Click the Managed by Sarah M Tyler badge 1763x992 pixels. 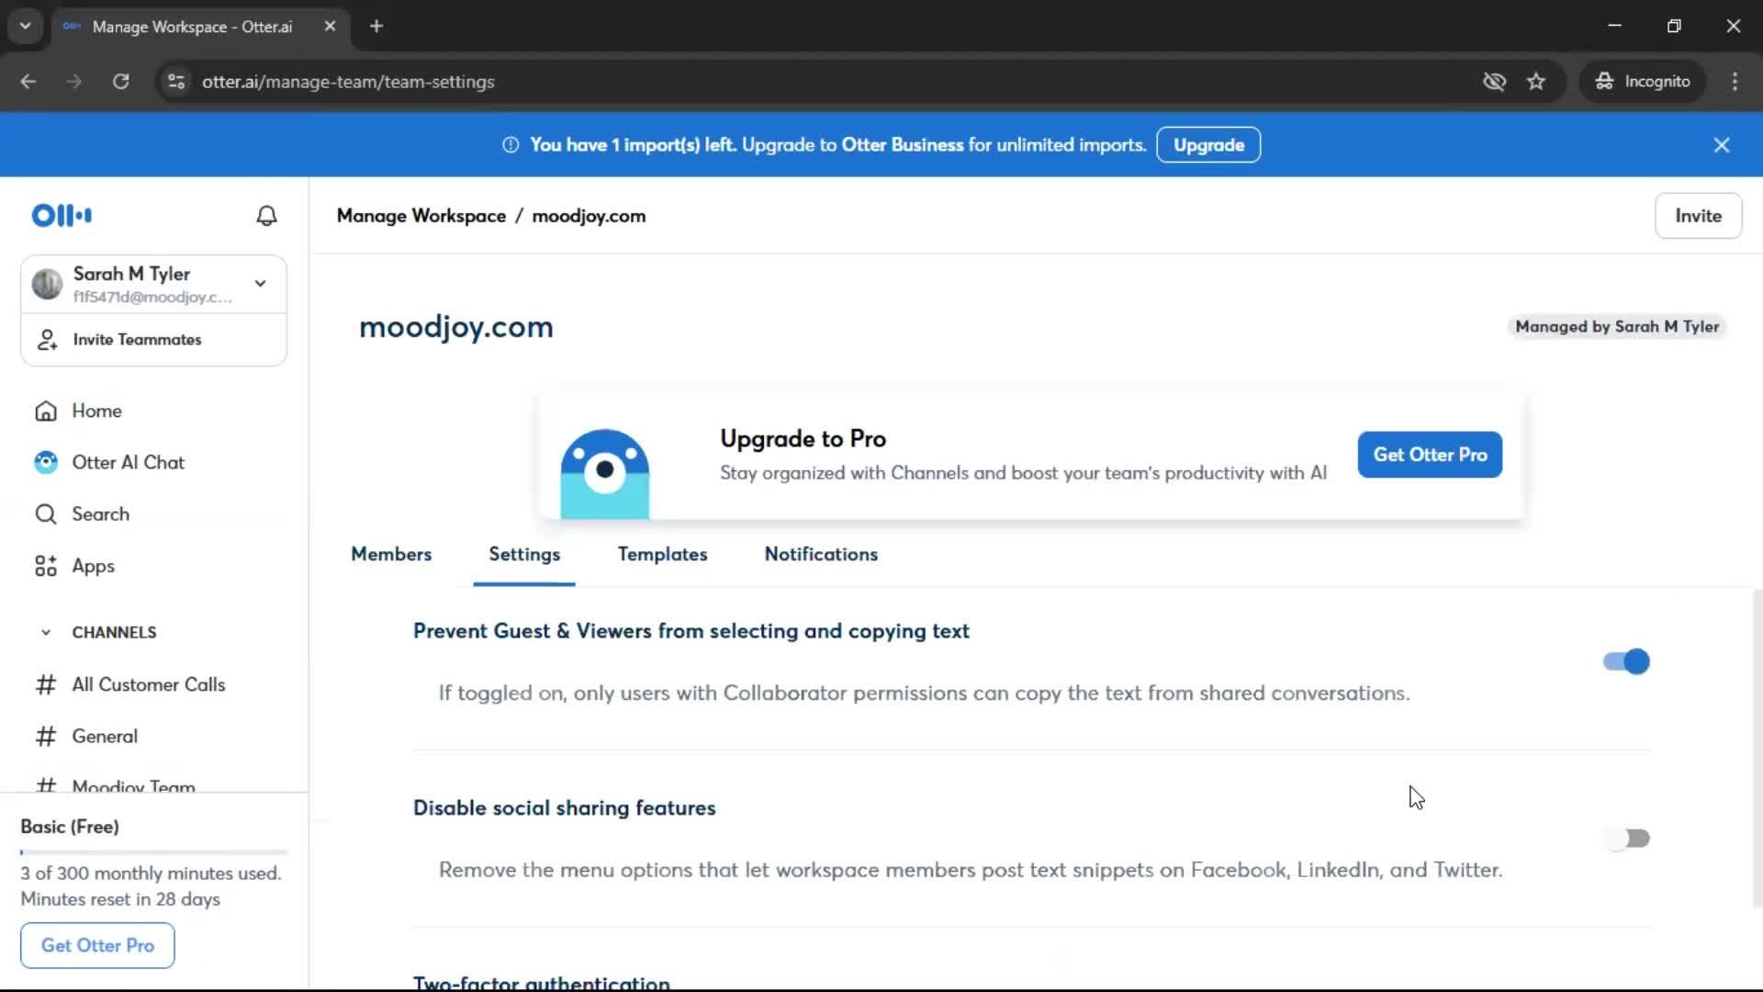click(1616, 327)
